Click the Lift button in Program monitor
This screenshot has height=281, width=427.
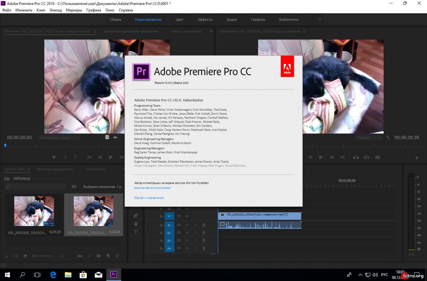coord(356,157)
